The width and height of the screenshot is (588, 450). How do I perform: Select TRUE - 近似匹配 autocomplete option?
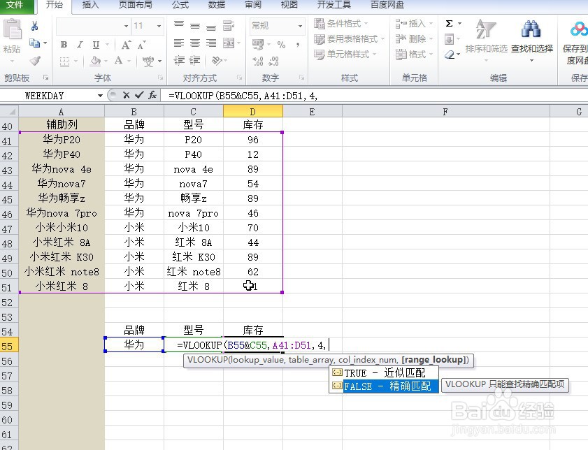click(x=384, y=373)
